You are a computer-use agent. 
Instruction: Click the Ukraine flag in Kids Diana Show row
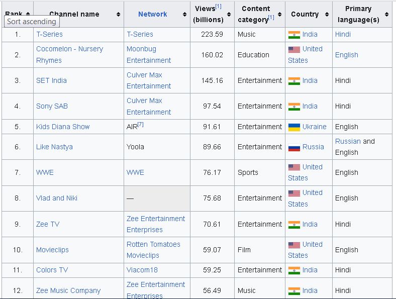tap(294, 127)
